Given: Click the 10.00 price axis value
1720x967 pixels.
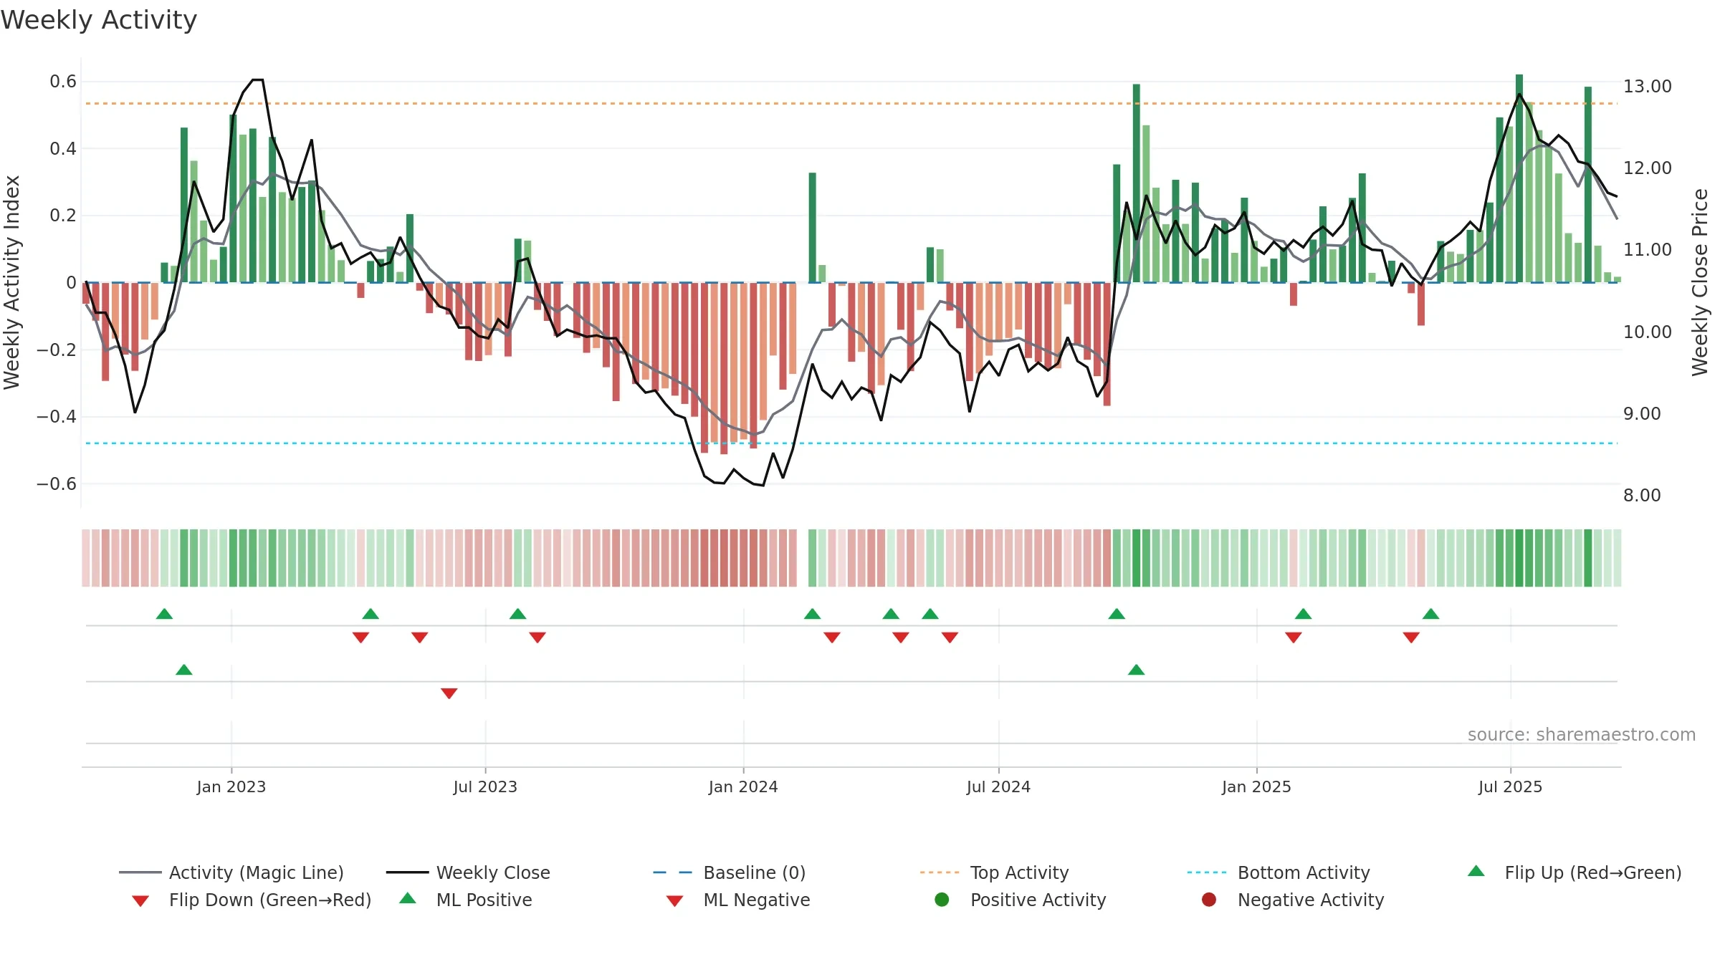Looking at the screenshot, I should tap(1648, 332).
